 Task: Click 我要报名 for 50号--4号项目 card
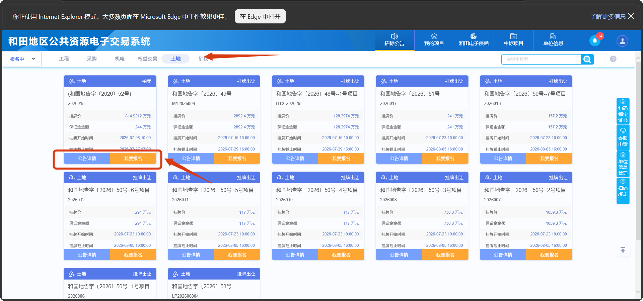(x=341, y=255)
